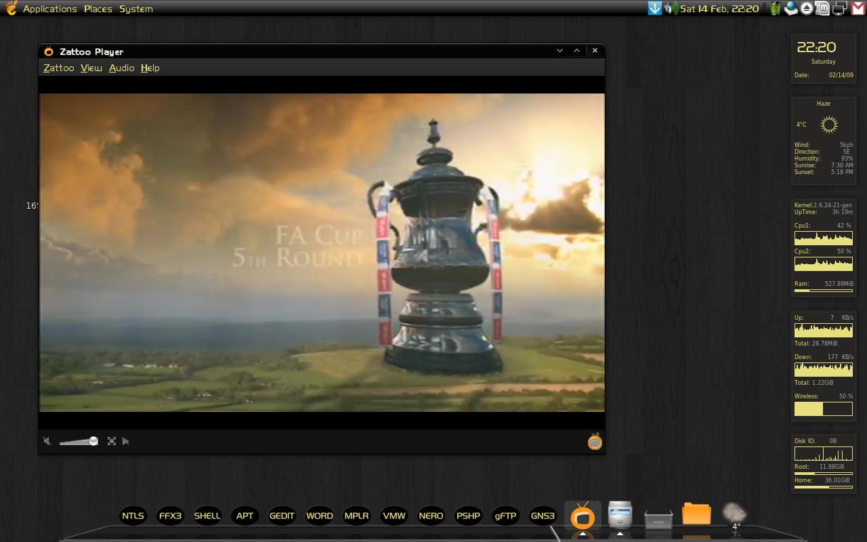Click the Zattoo TV logo in player bar

point(595,442)
